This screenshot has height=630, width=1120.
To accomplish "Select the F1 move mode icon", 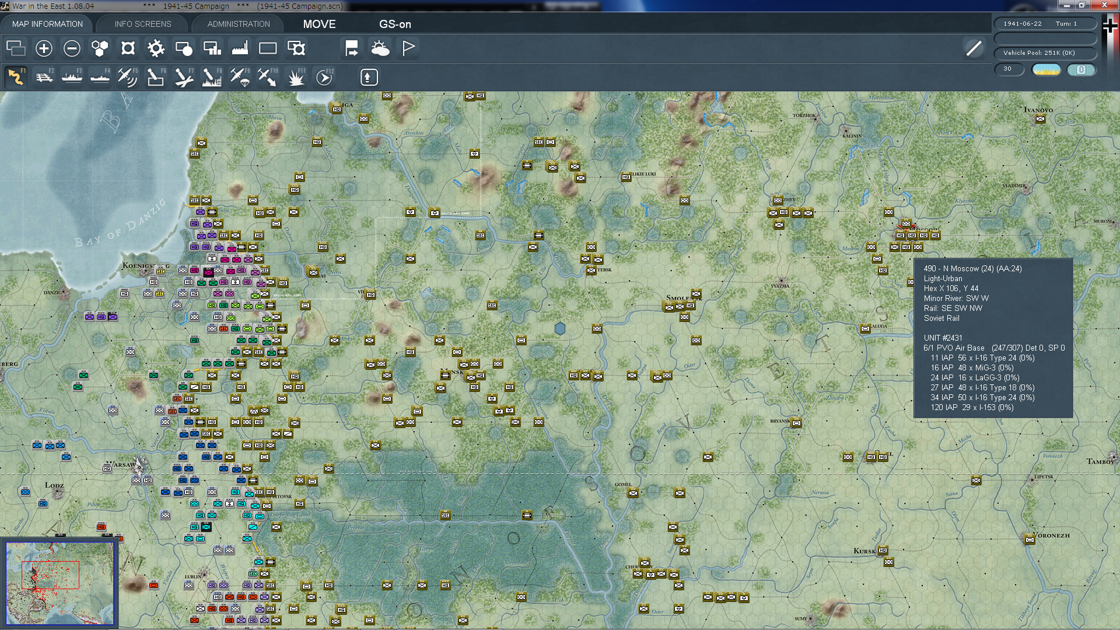I will point(16,77).
